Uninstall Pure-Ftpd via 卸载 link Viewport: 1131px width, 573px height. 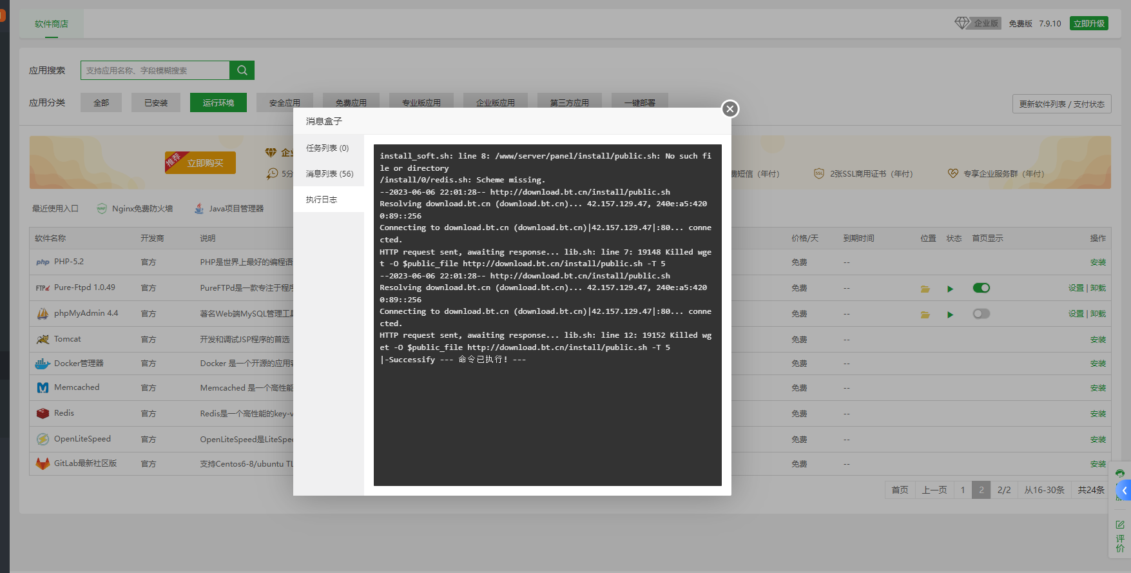click(1098, 288)
